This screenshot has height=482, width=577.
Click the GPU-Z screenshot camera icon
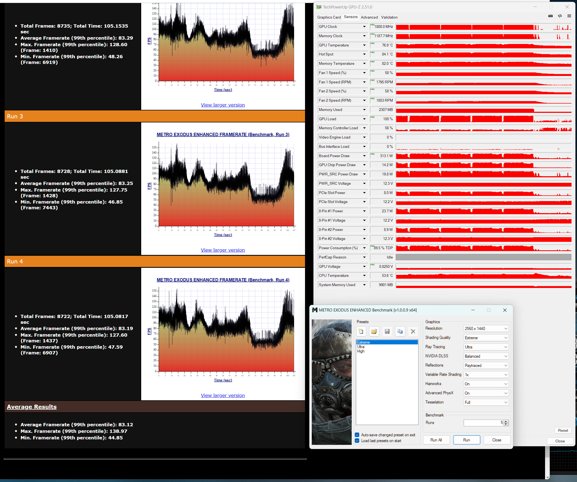coord(550,16)
